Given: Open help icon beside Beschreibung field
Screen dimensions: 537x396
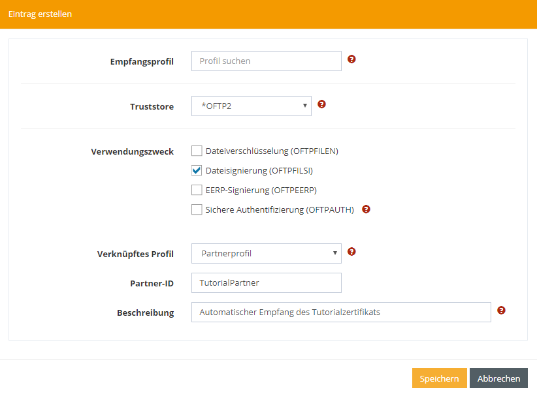Looking at the screenshot, I should click(501, 311).
